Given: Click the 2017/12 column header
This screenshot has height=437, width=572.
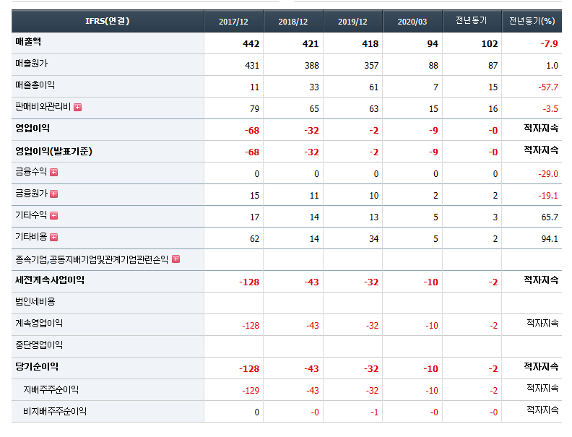Looking at the screenshot, I should [233, 22].
